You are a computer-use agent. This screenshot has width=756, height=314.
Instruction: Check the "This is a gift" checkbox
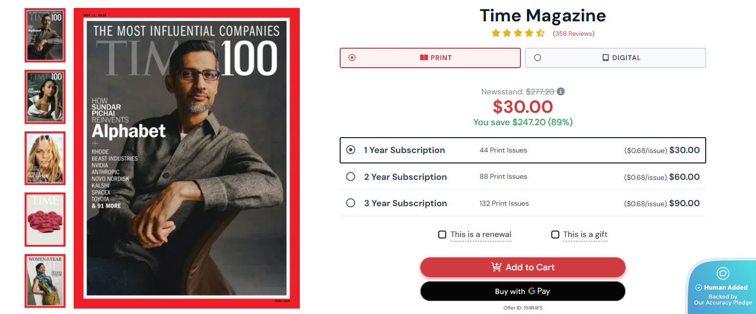[555, 235]
